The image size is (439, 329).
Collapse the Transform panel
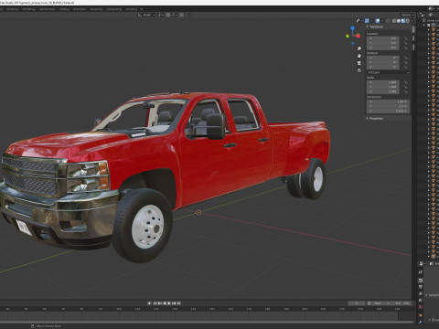click(375, 27)
